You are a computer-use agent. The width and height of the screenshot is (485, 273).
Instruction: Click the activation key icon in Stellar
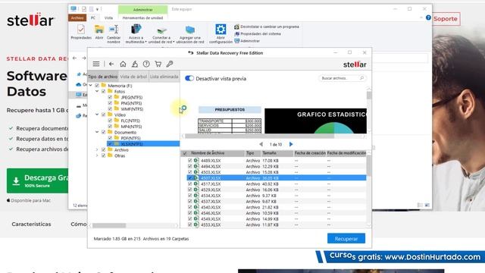170,64
